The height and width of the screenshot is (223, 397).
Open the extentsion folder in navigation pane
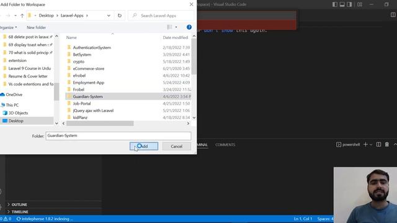click(x=17, y=61)
